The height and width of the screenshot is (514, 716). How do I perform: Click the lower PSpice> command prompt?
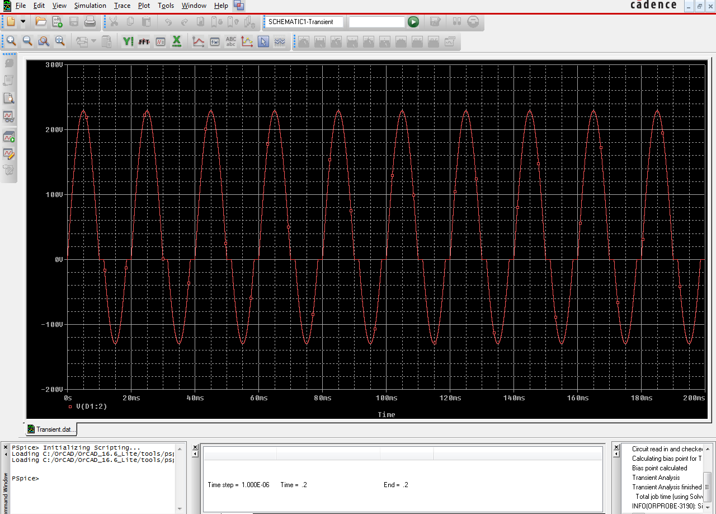25,479
